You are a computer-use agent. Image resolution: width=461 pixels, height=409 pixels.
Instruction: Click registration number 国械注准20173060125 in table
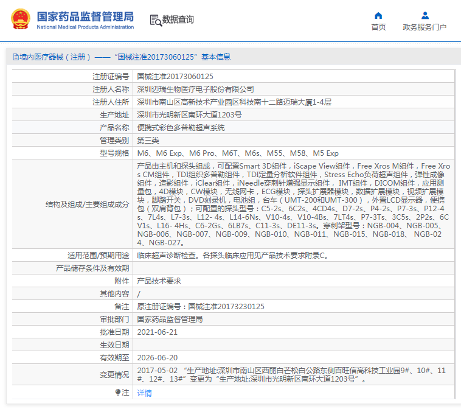coord(175,76)
